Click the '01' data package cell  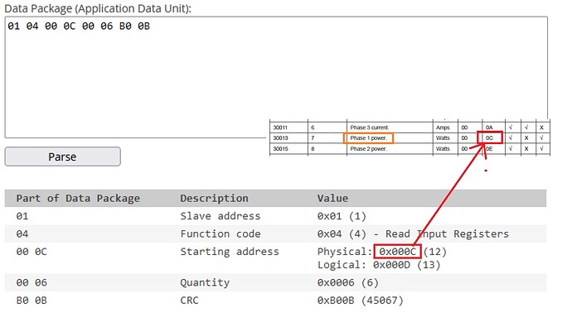pos(22,216)
